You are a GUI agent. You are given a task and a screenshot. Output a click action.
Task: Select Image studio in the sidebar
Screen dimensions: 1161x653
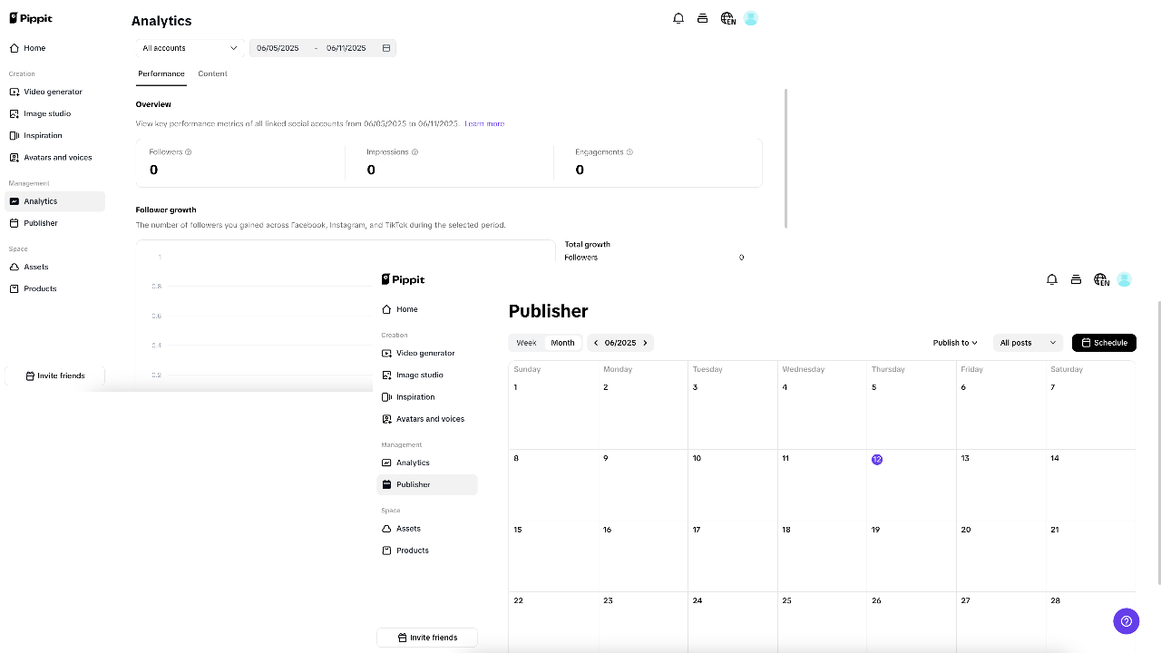click(x=419, y=375)
